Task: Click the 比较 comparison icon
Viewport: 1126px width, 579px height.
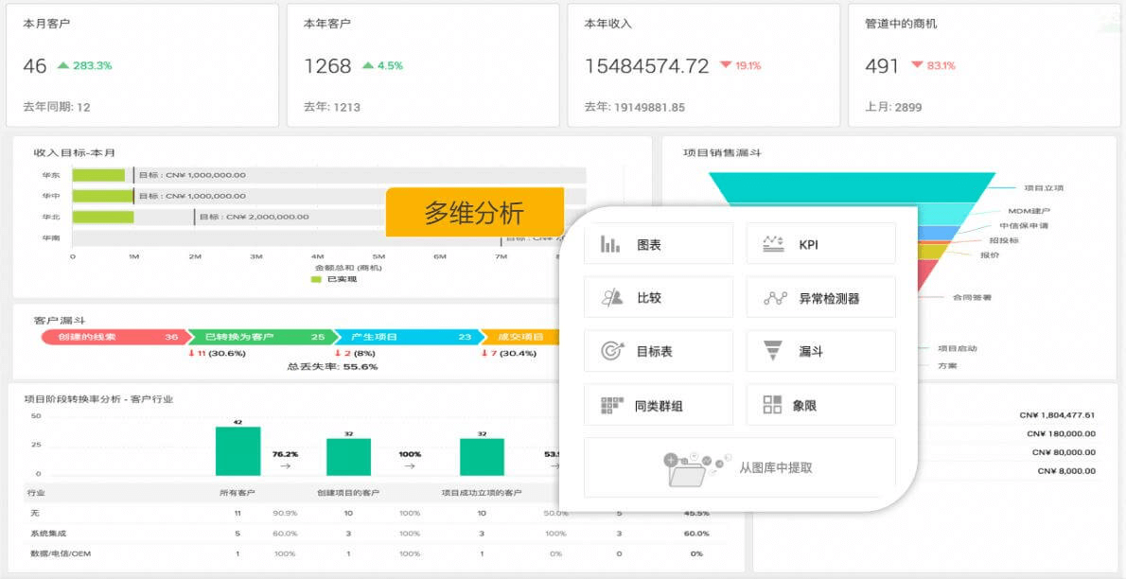Action: point(611,297)
